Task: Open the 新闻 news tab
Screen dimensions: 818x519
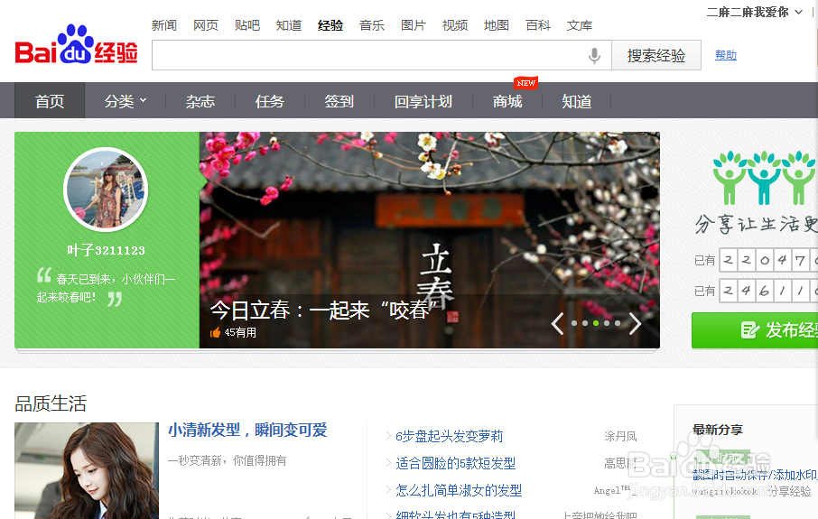Action: pyautogui.click(x=163, y=25)
